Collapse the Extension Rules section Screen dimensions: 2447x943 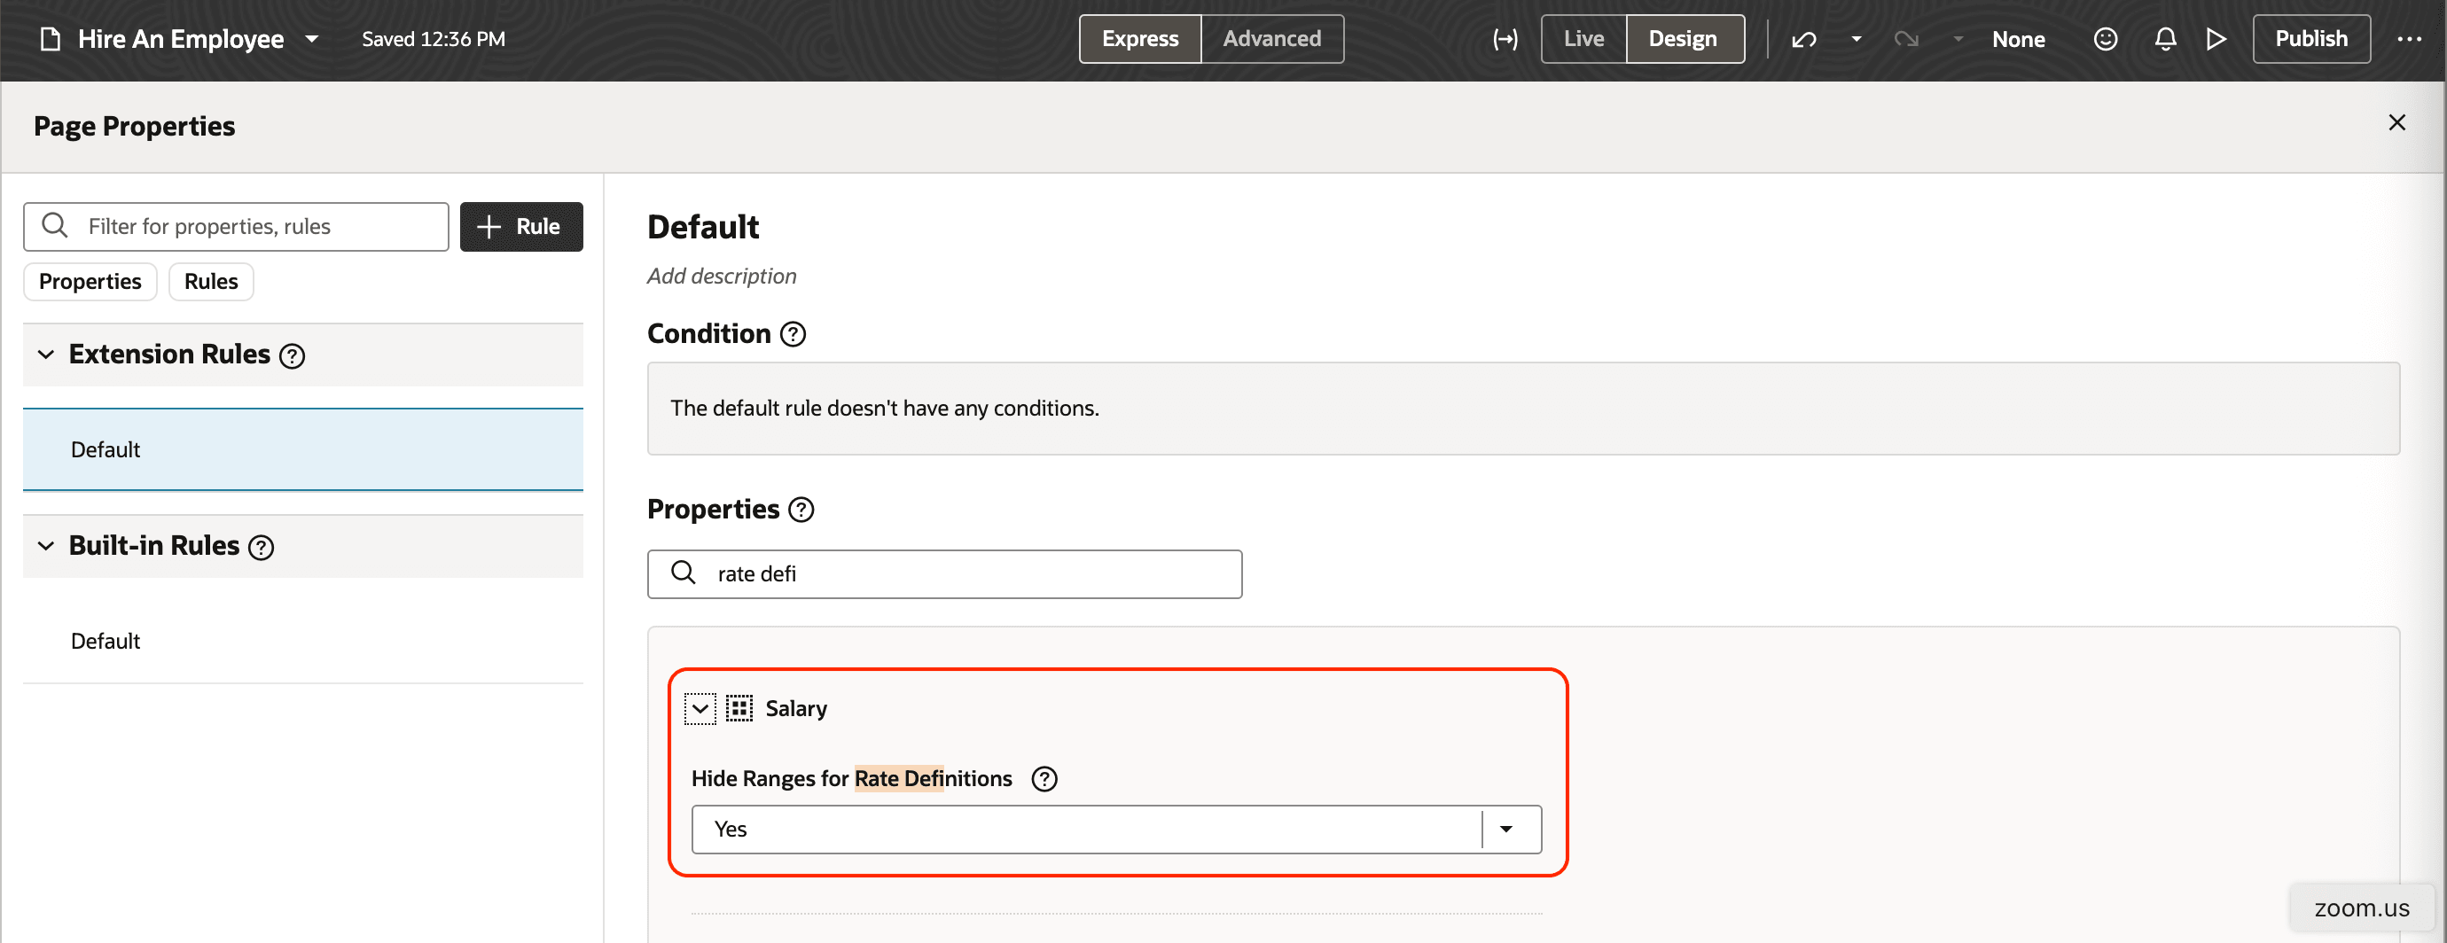tap(44, 354)
